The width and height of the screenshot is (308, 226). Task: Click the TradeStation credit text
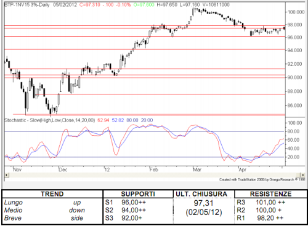coord(262,180)
